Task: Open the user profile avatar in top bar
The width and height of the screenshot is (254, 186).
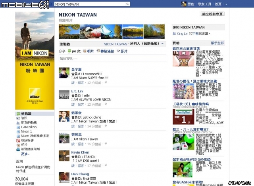Action: 184,4
